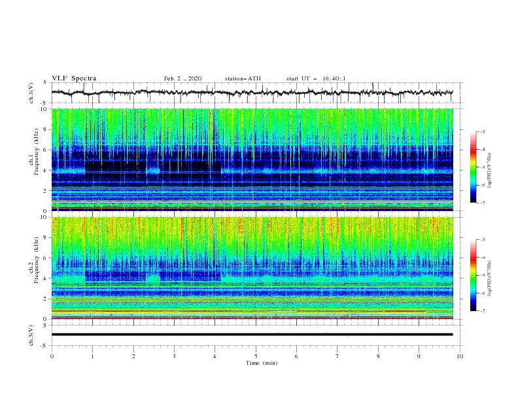Click the ch.1 voltage waveform trace
This screenshot has height=400, width=518.
(252, 93)
